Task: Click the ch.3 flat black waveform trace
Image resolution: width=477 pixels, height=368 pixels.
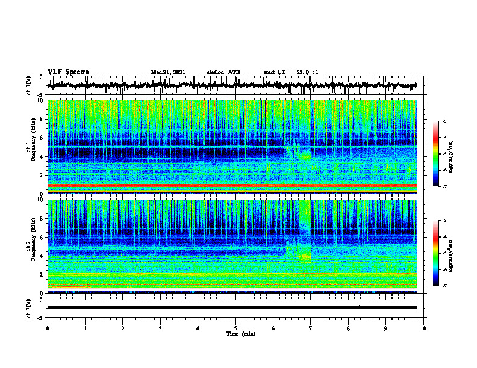Action: point(232,308)
